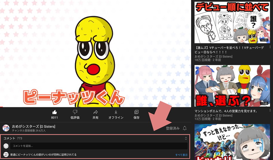273x160 pixels.
Task: Open video thumbnail デビュー順に並べて
Action: point(232,22)
